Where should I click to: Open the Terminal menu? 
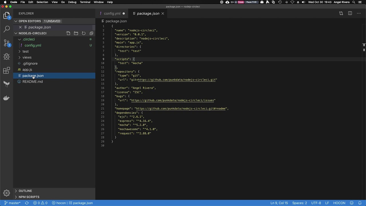(85, 2)
